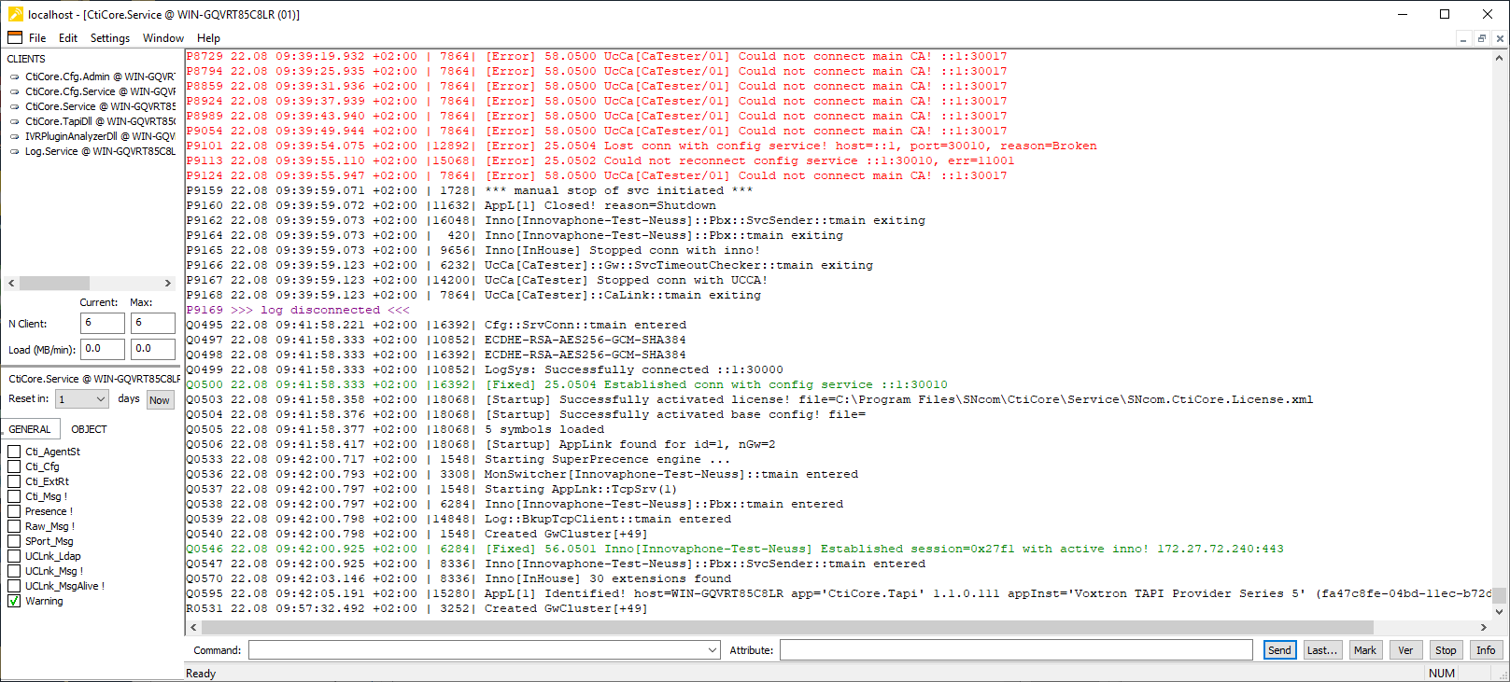Click into the Attribute input field
Image resolution: width=1510 pixels, height=682 pixels.
tap(1015, 650)
